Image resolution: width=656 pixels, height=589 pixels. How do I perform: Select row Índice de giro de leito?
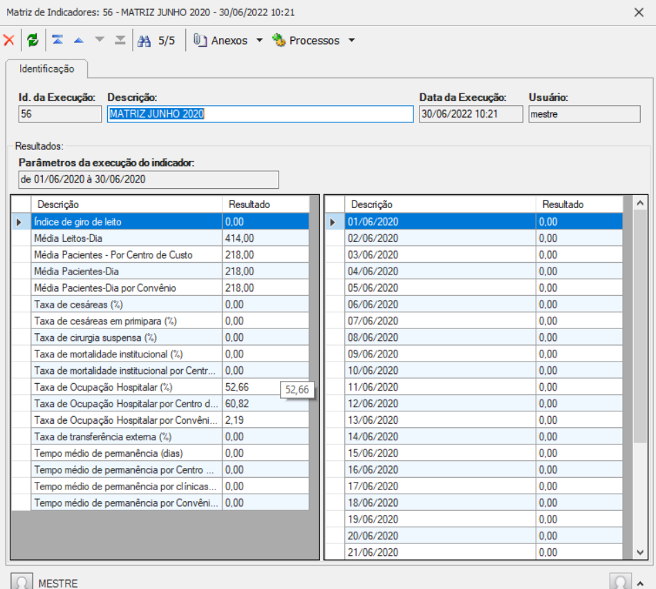point(160,222)
